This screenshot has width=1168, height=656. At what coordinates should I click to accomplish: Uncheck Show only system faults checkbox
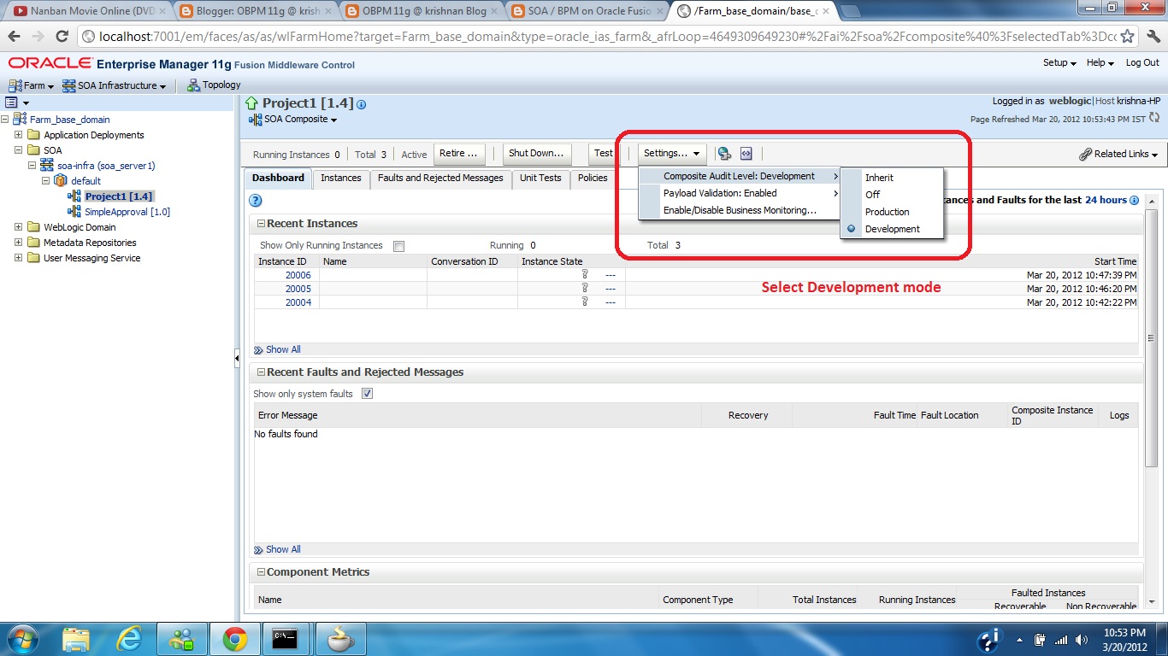[x=367, y=394]
